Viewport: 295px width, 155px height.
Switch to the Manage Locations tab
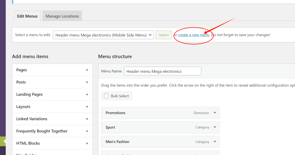62,16
